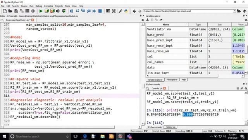248x140 pixels.
Task: Run selection or current line icon
Action: 58,11
